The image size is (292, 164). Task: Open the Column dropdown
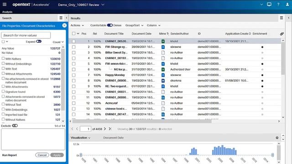tap(153, 26)
